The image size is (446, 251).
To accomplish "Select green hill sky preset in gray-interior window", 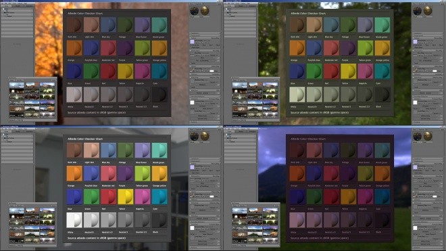I will coord(32,234).
